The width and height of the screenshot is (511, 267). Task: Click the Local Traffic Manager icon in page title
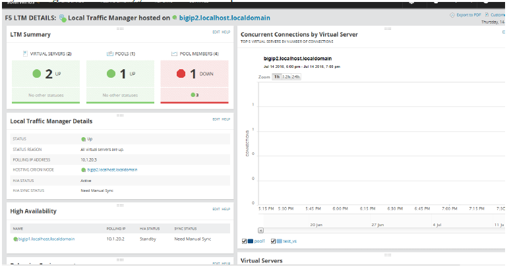pyautogui.click(x=63, y=18)
